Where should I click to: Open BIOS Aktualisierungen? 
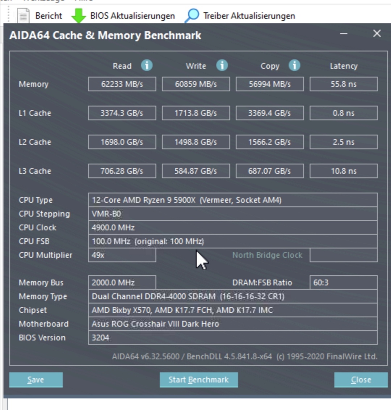click(x=133, y=16)
